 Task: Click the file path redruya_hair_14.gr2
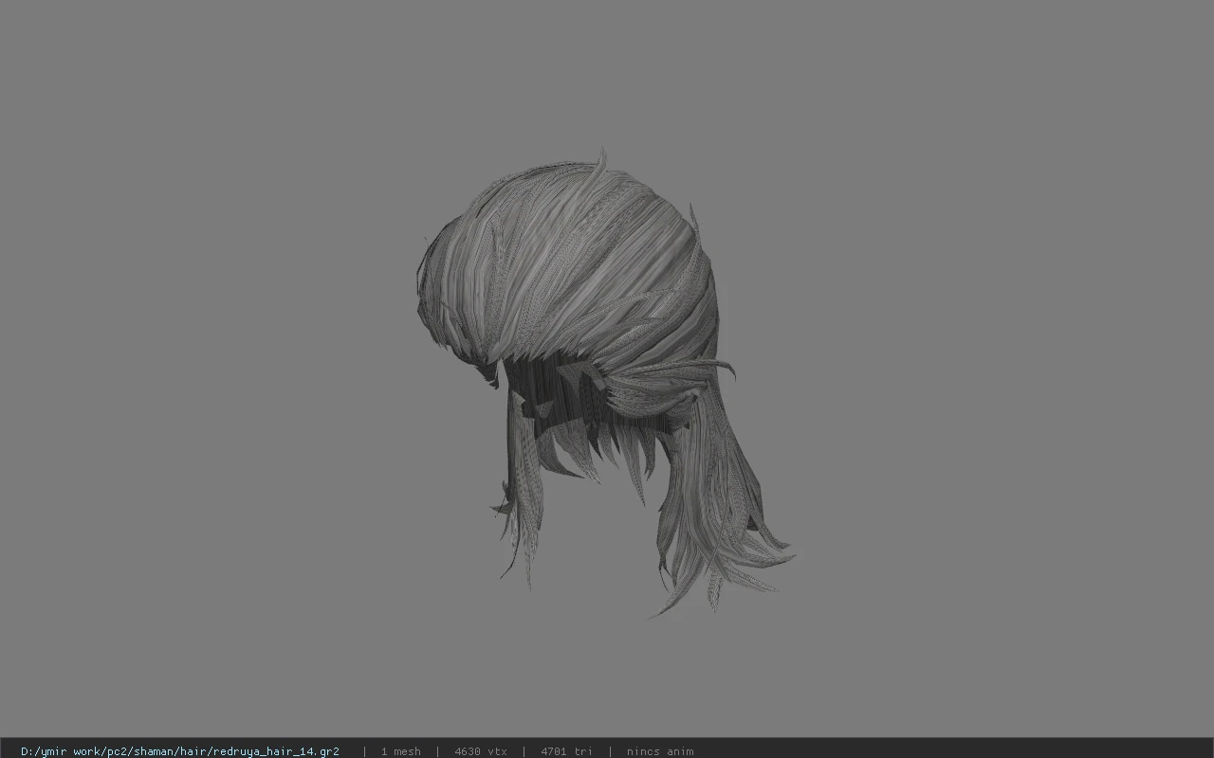point(180,751)
